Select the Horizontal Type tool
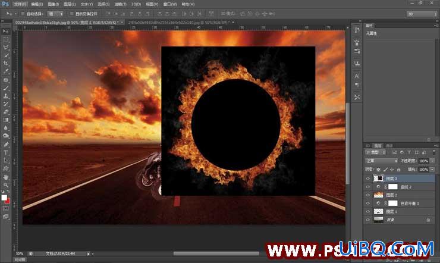Screen dimensions: 440x263 point(5,153)
